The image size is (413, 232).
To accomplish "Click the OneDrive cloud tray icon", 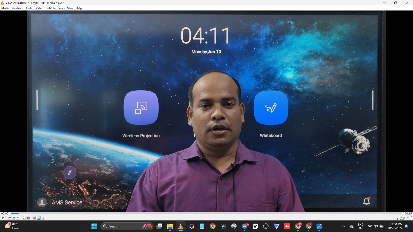I will click(x=351, y=226).
